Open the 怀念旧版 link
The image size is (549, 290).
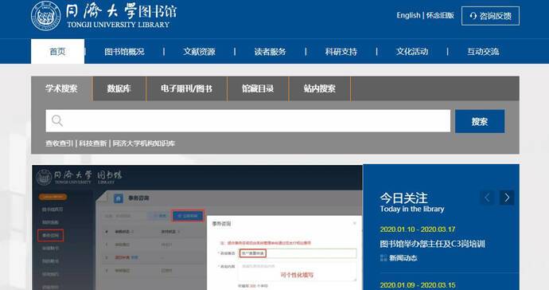coord(440,15)
